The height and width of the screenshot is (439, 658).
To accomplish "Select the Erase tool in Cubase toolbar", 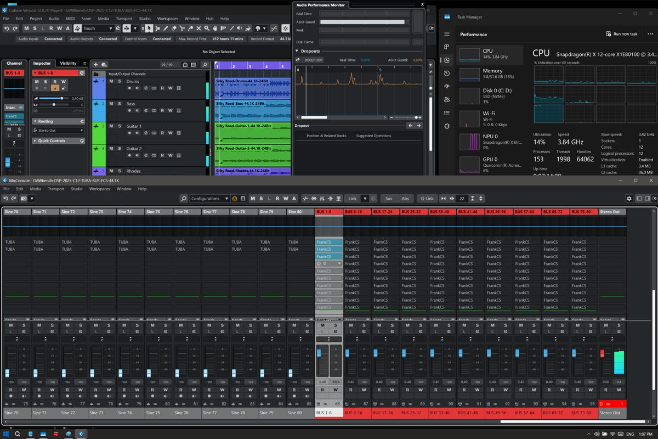I will [174, 28].
